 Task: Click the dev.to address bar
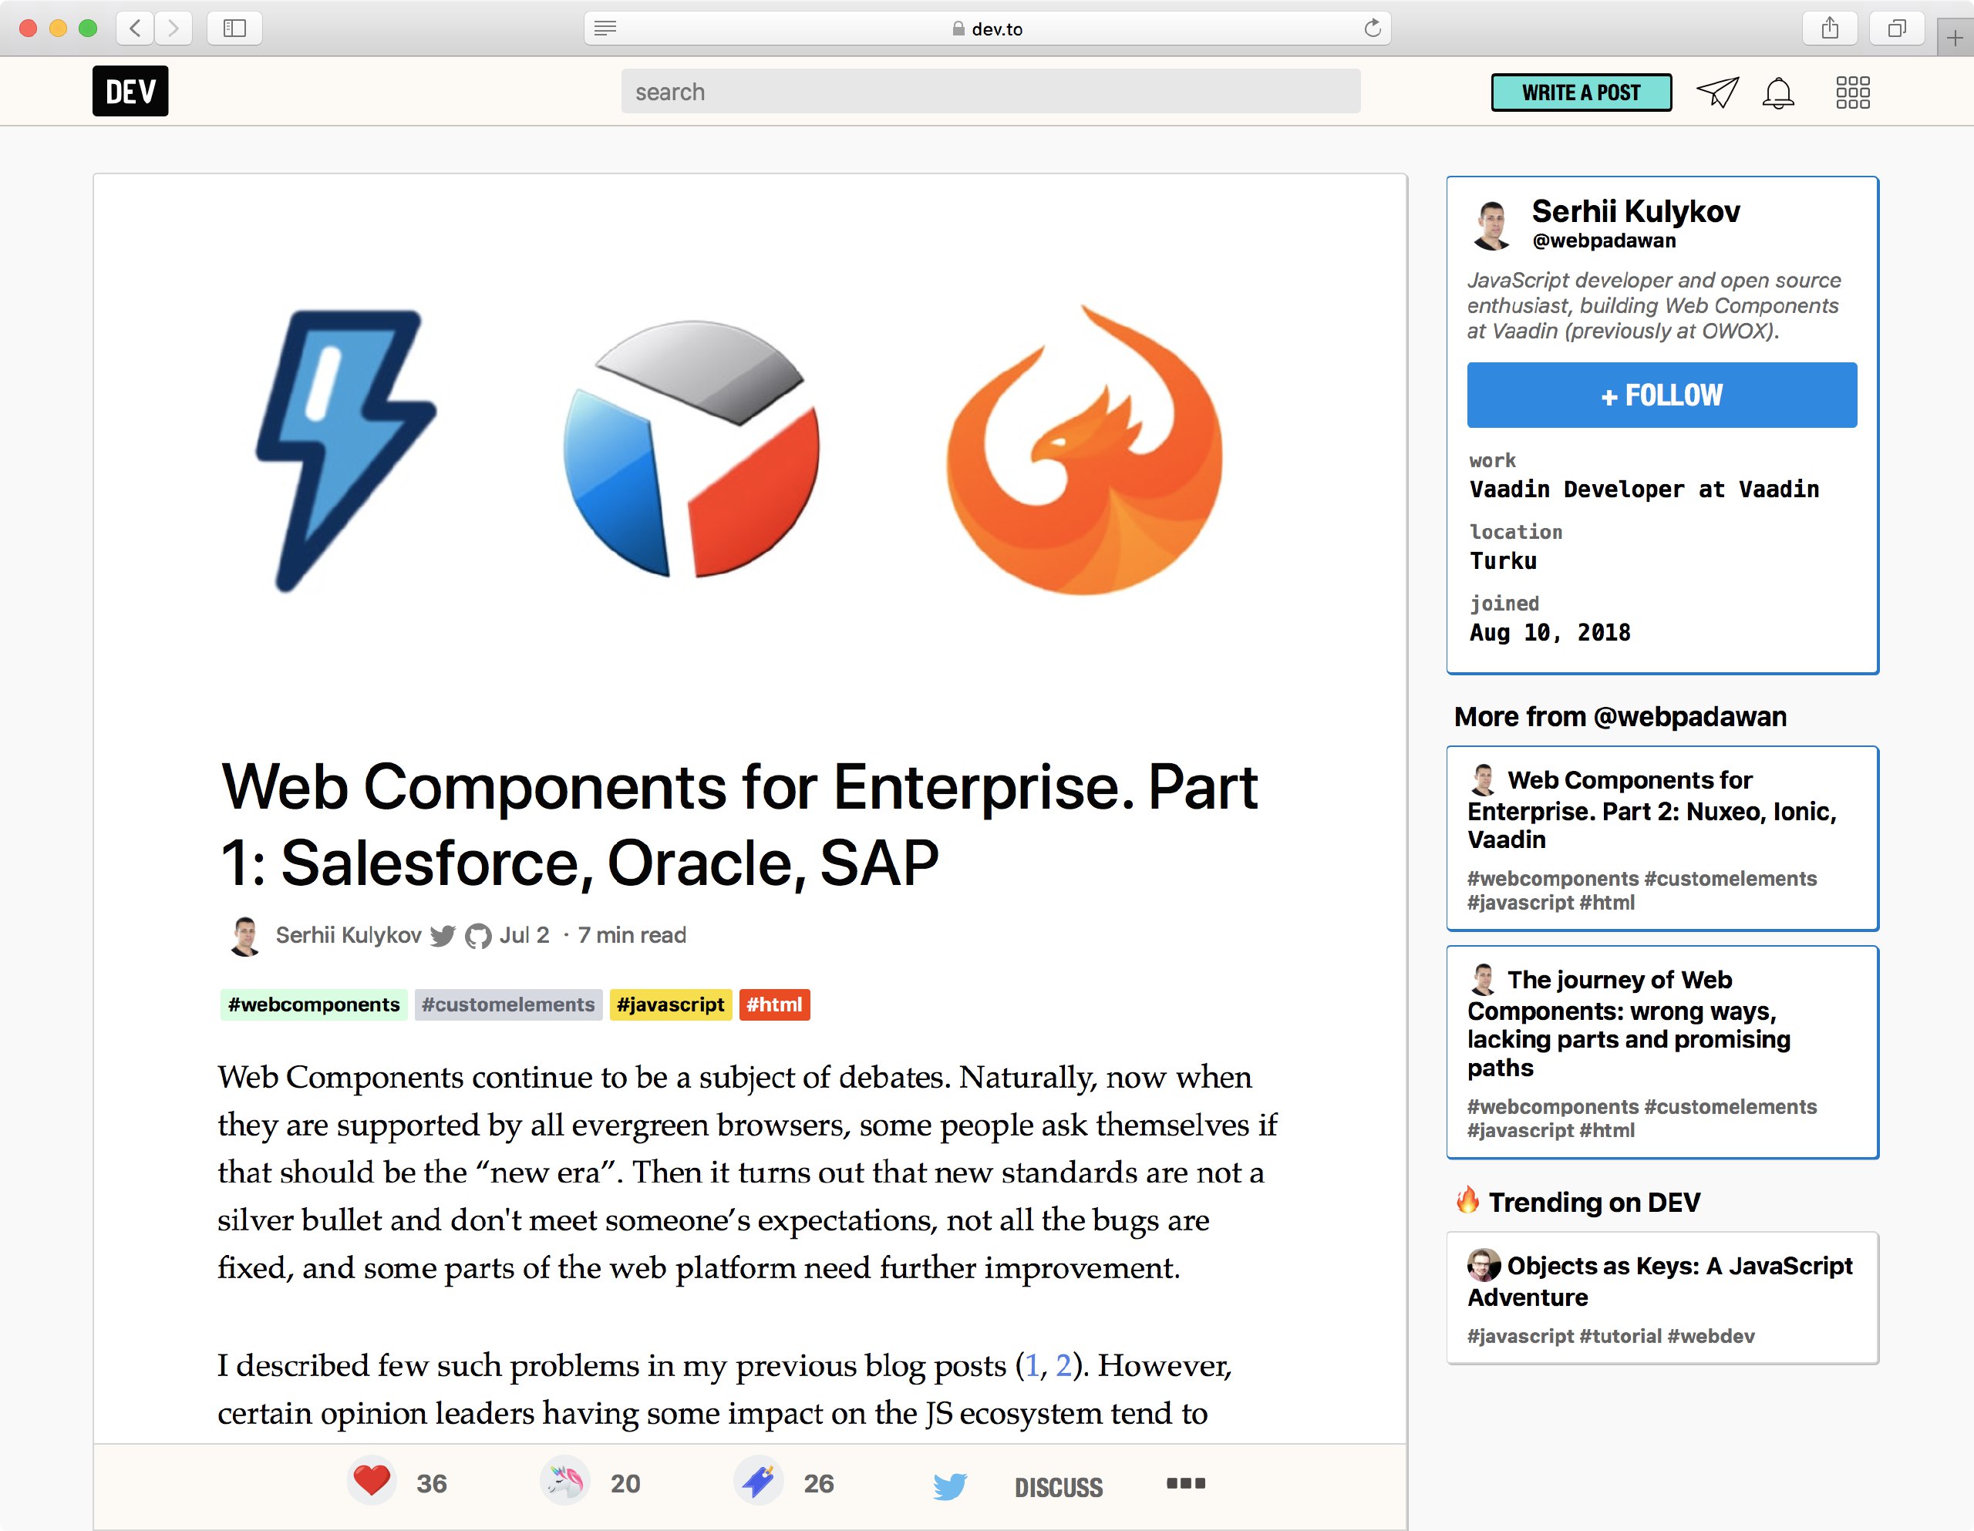click(x=987, y=28)
